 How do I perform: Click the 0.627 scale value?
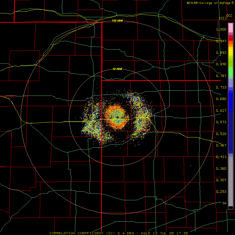pos(221,111)
